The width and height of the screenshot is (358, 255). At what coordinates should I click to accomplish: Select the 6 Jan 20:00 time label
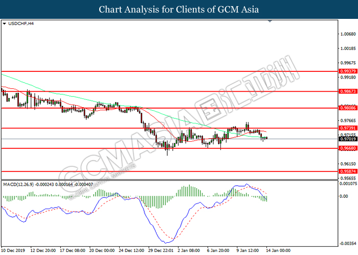tap(218, 250)
